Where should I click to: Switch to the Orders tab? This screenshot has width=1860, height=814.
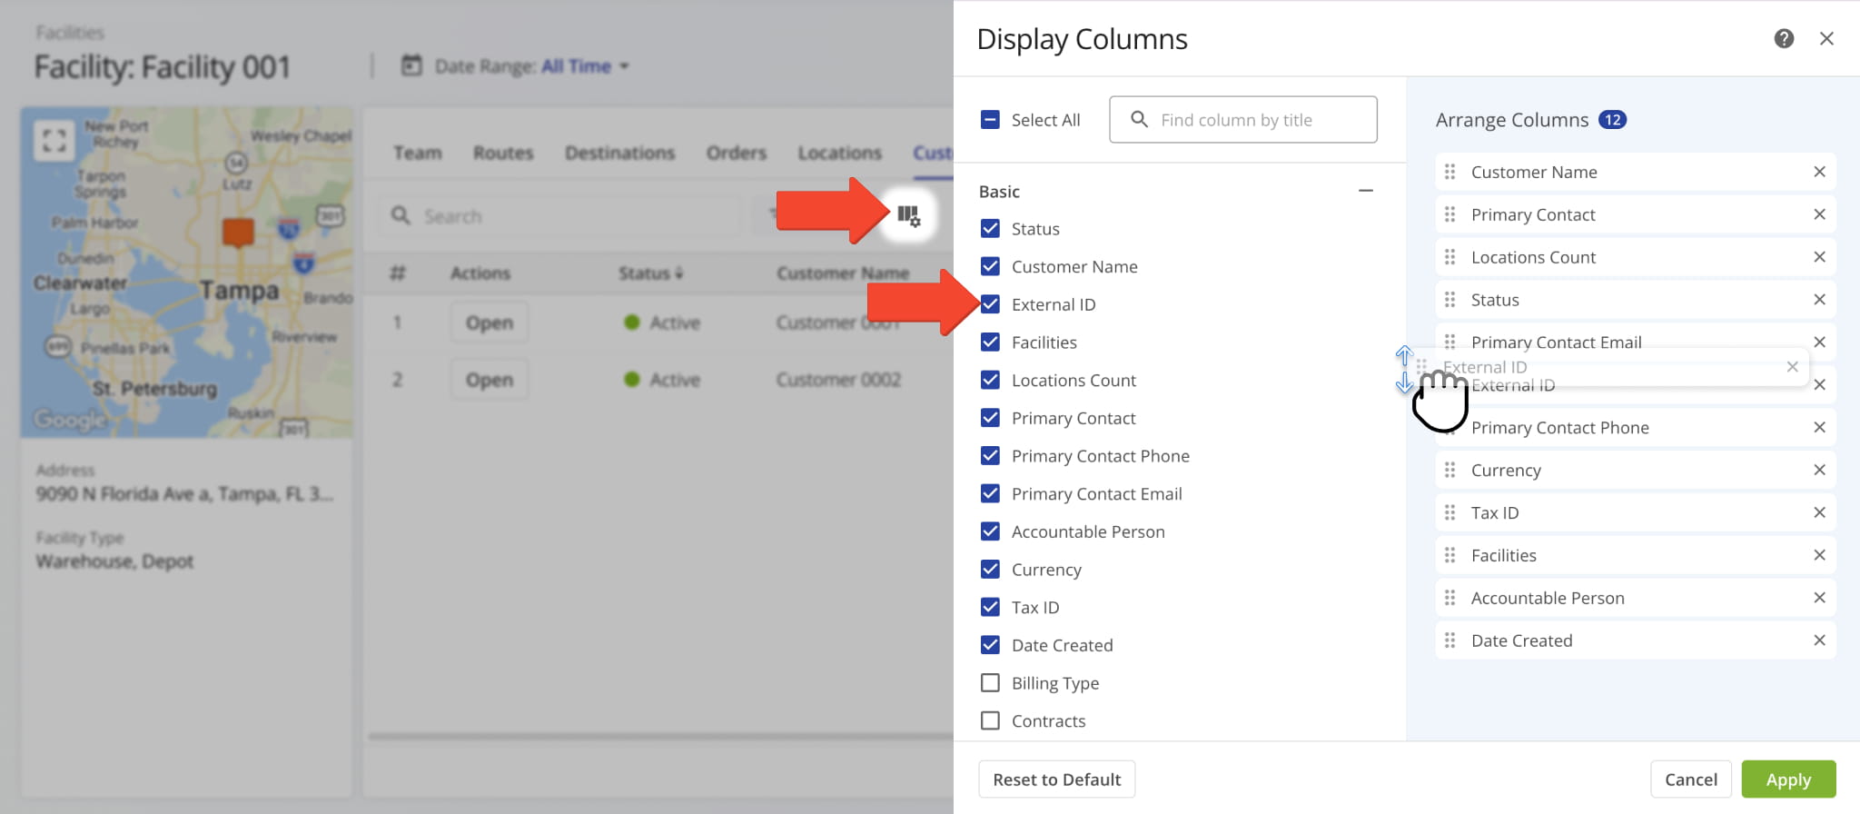pyautogui.click(x=736, y=153)
